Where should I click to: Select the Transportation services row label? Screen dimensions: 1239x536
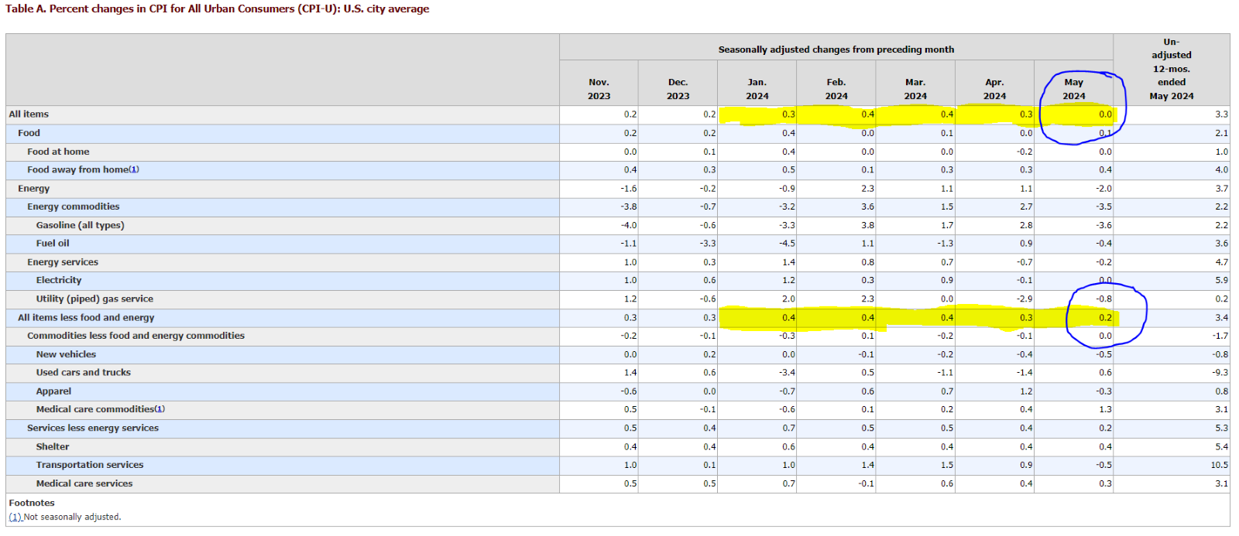89,465
